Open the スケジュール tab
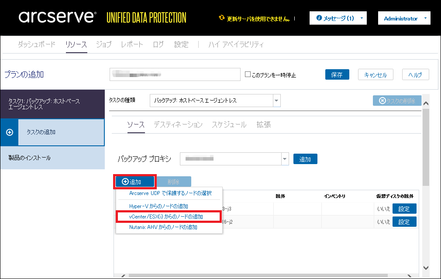The image size is (441, 279). click(229, 124)
